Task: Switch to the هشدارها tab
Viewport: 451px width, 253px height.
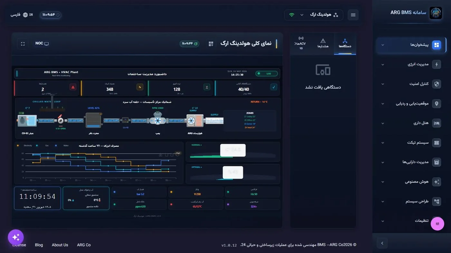Action: click(323, 43)
